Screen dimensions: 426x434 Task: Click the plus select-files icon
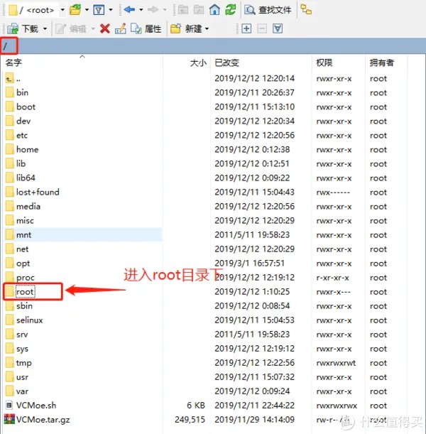[246, 28]
